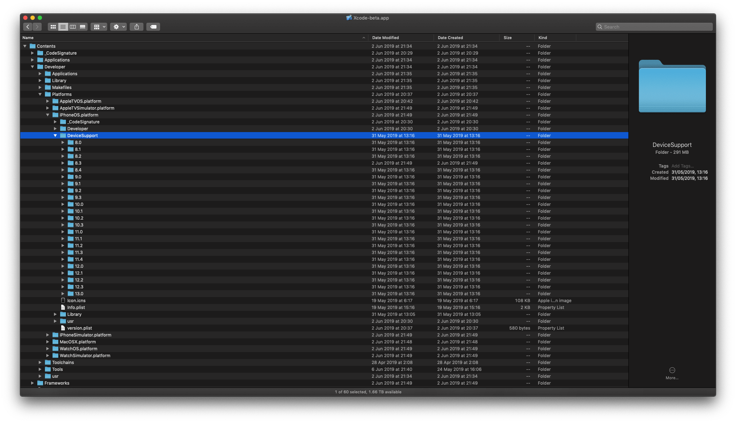Screen dimensions: 736x423
Task: Select the Icon.icns file icon
Action: [x=63, y=301]
